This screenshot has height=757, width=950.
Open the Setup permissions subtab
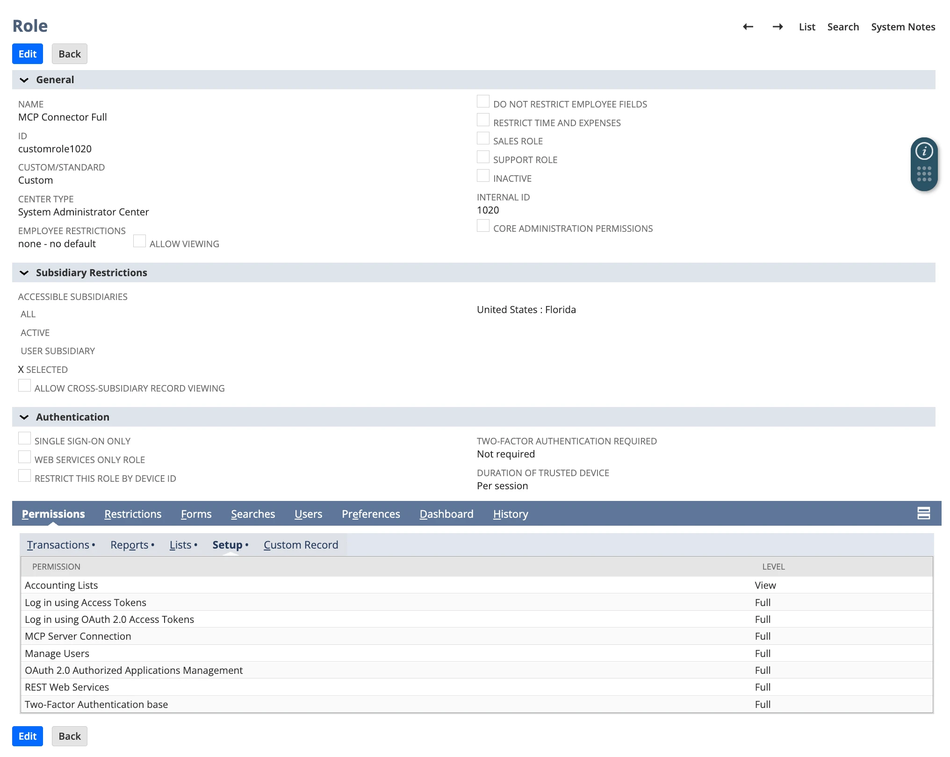(x=227, y=545)
